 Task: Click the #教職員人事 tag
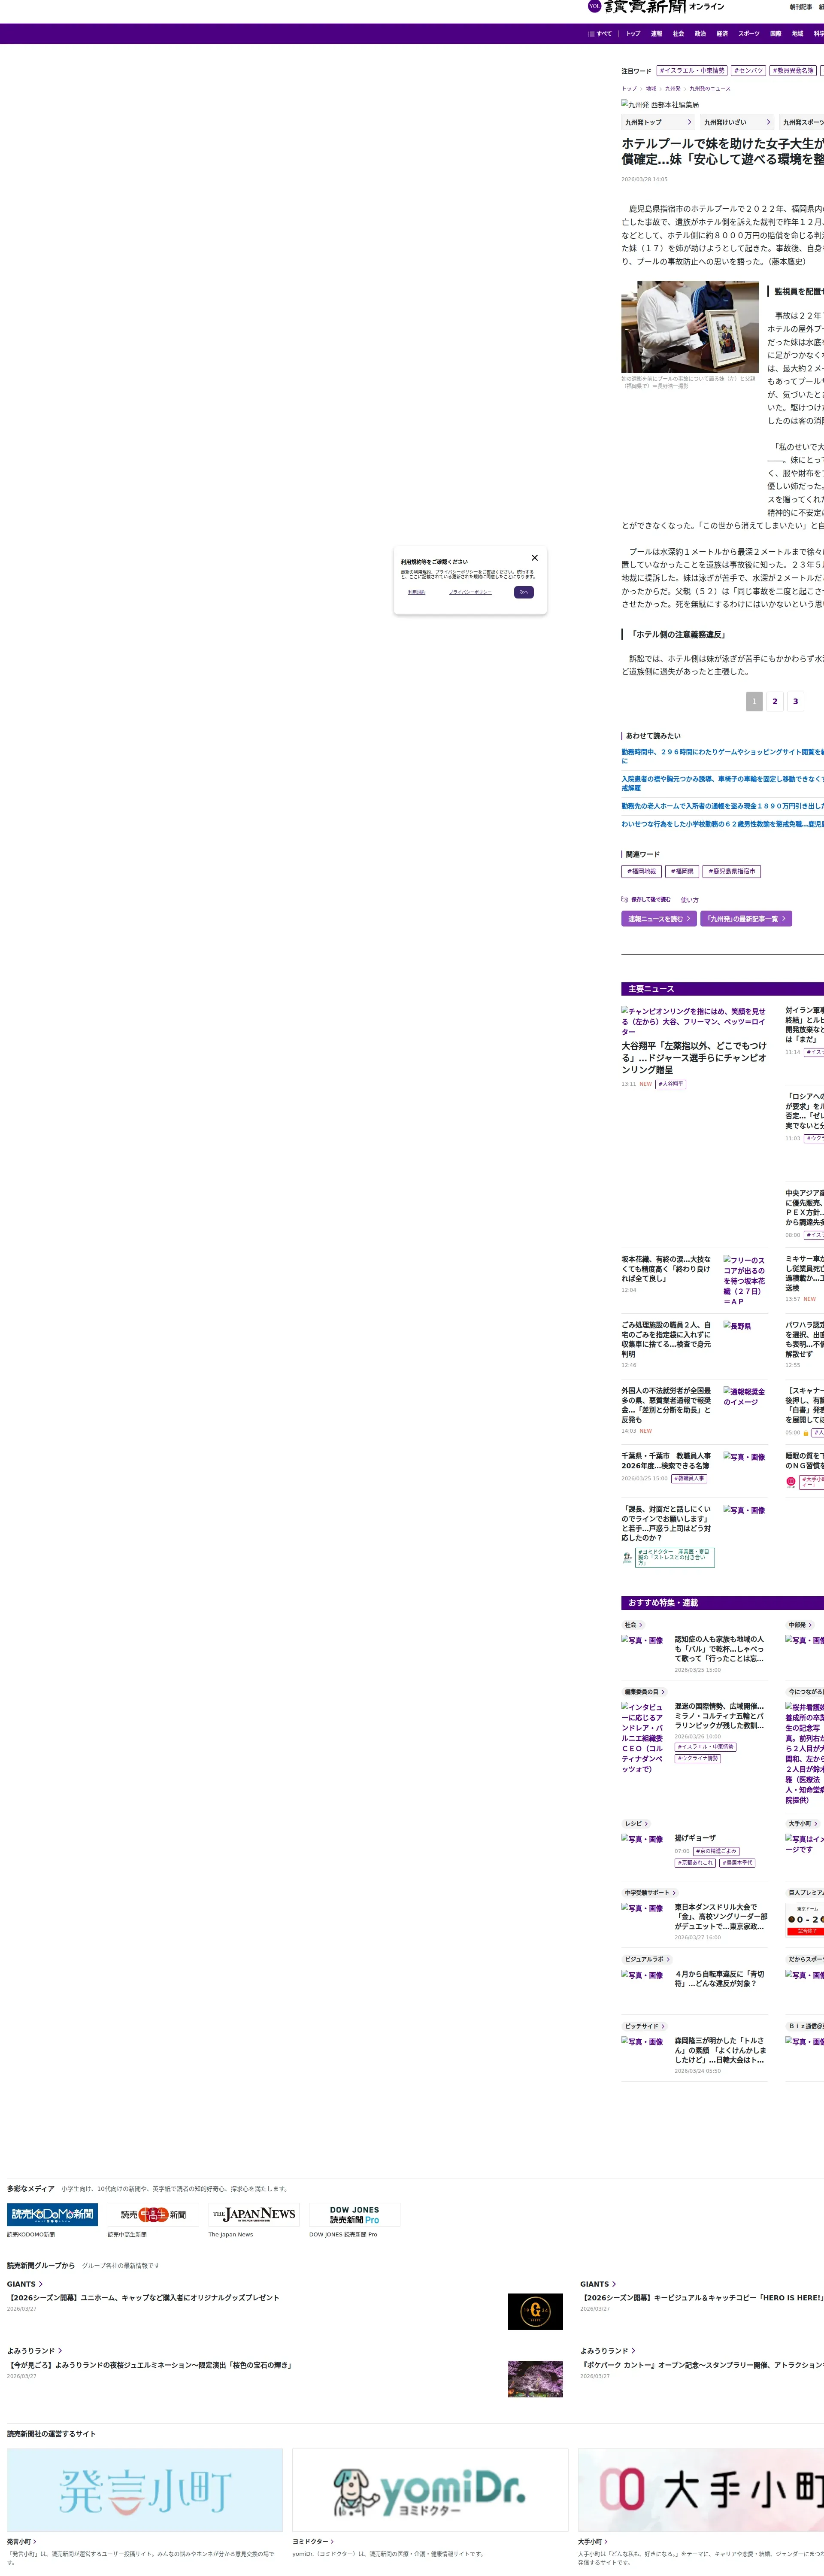[689, 1478]
